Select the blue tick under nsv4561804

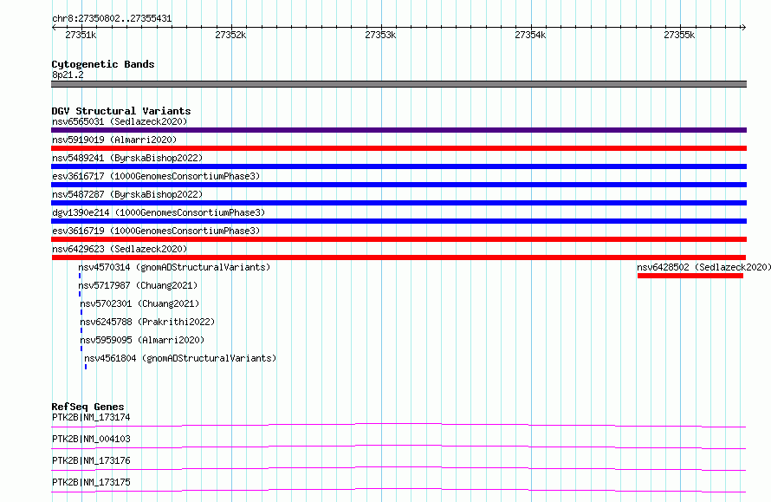[86, 367]
